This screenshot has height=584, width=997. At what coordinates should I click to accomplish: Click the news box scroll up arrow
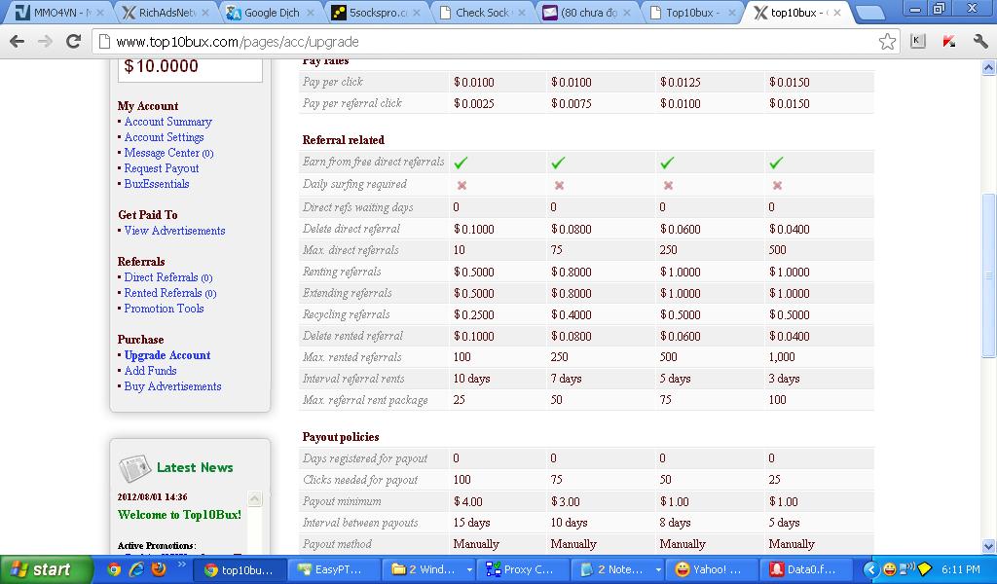pos(254,499)
